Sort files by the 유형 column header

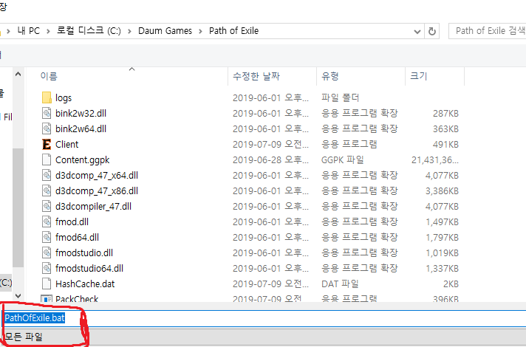point(330,76)
